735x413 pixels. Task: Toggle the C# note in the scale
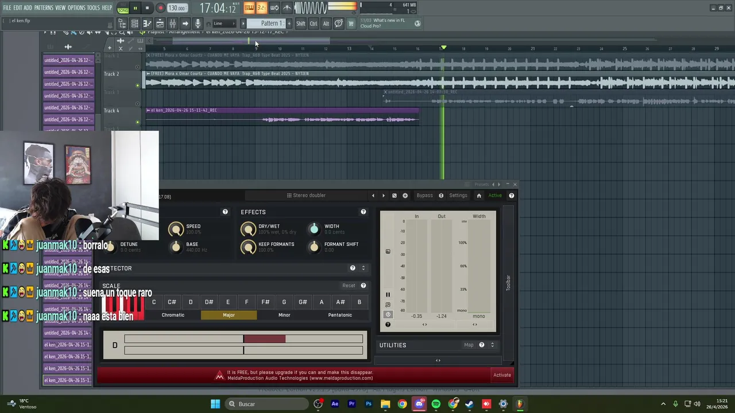pos(172,302)
